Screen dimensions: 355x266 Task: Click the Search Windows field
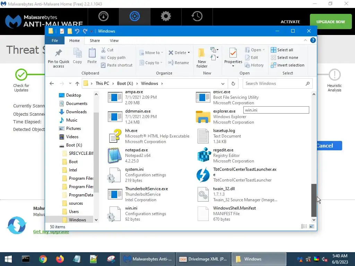(278, 83)
